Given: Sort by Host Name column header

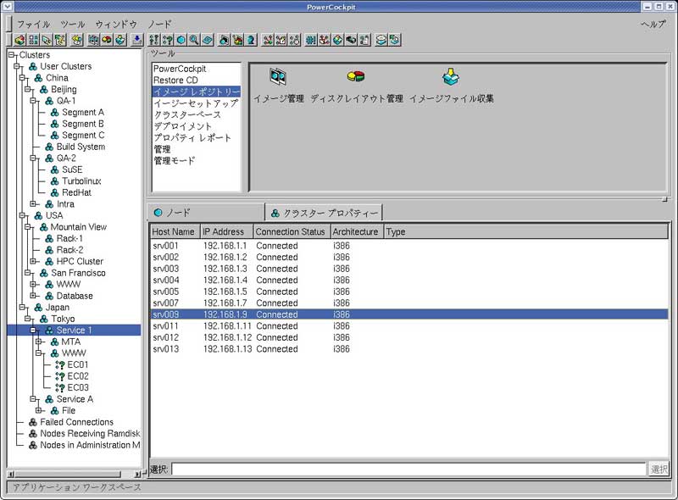Looking at the screenshot, I should (x=175, y=232).
